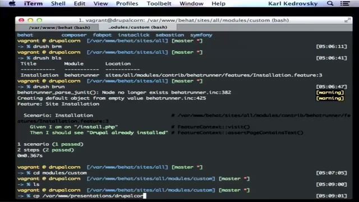Click the 'symfony' directory name

[201, 35]
